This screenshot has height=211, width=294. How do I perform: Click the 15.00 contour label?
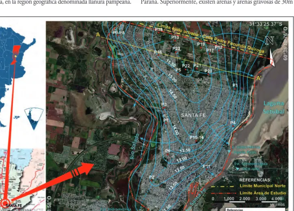click(172, 78)
